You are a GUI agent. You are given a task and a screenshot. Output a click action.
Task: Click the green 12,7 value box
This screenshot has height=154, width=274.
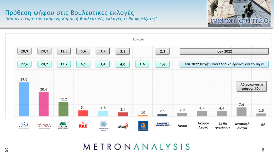point(64,64)
